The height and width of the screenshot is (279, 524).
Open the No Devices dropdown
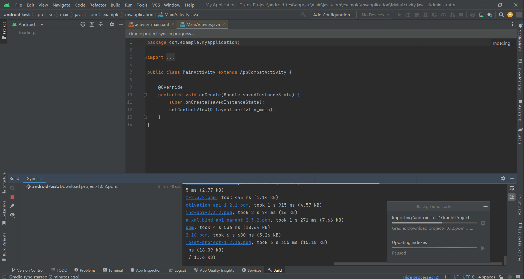tap(376, 15)
